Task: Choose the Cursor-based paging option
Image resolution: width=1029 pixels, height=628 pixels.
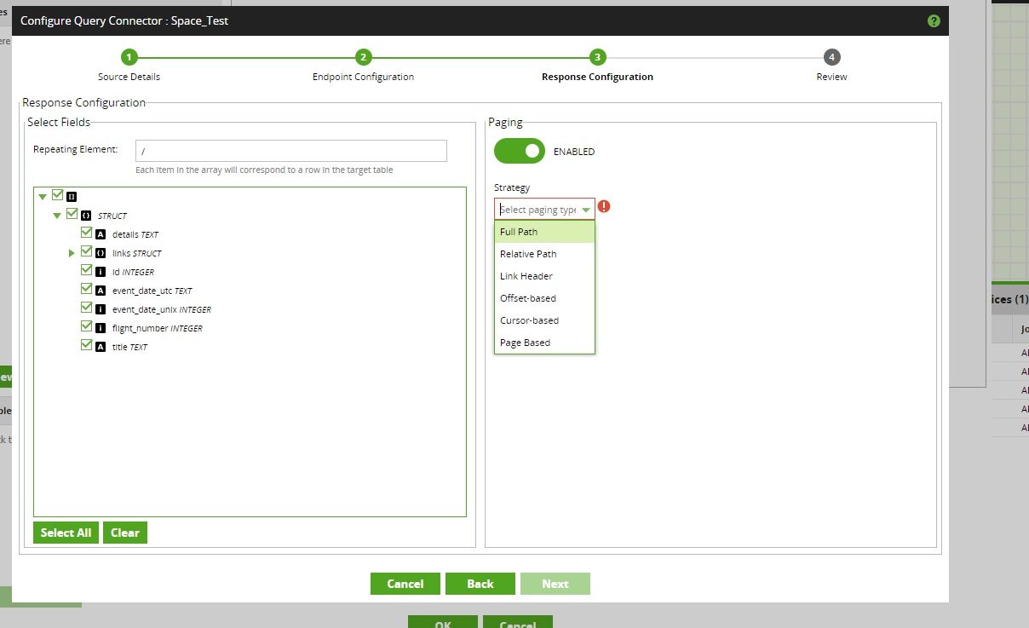Action: 531,320
